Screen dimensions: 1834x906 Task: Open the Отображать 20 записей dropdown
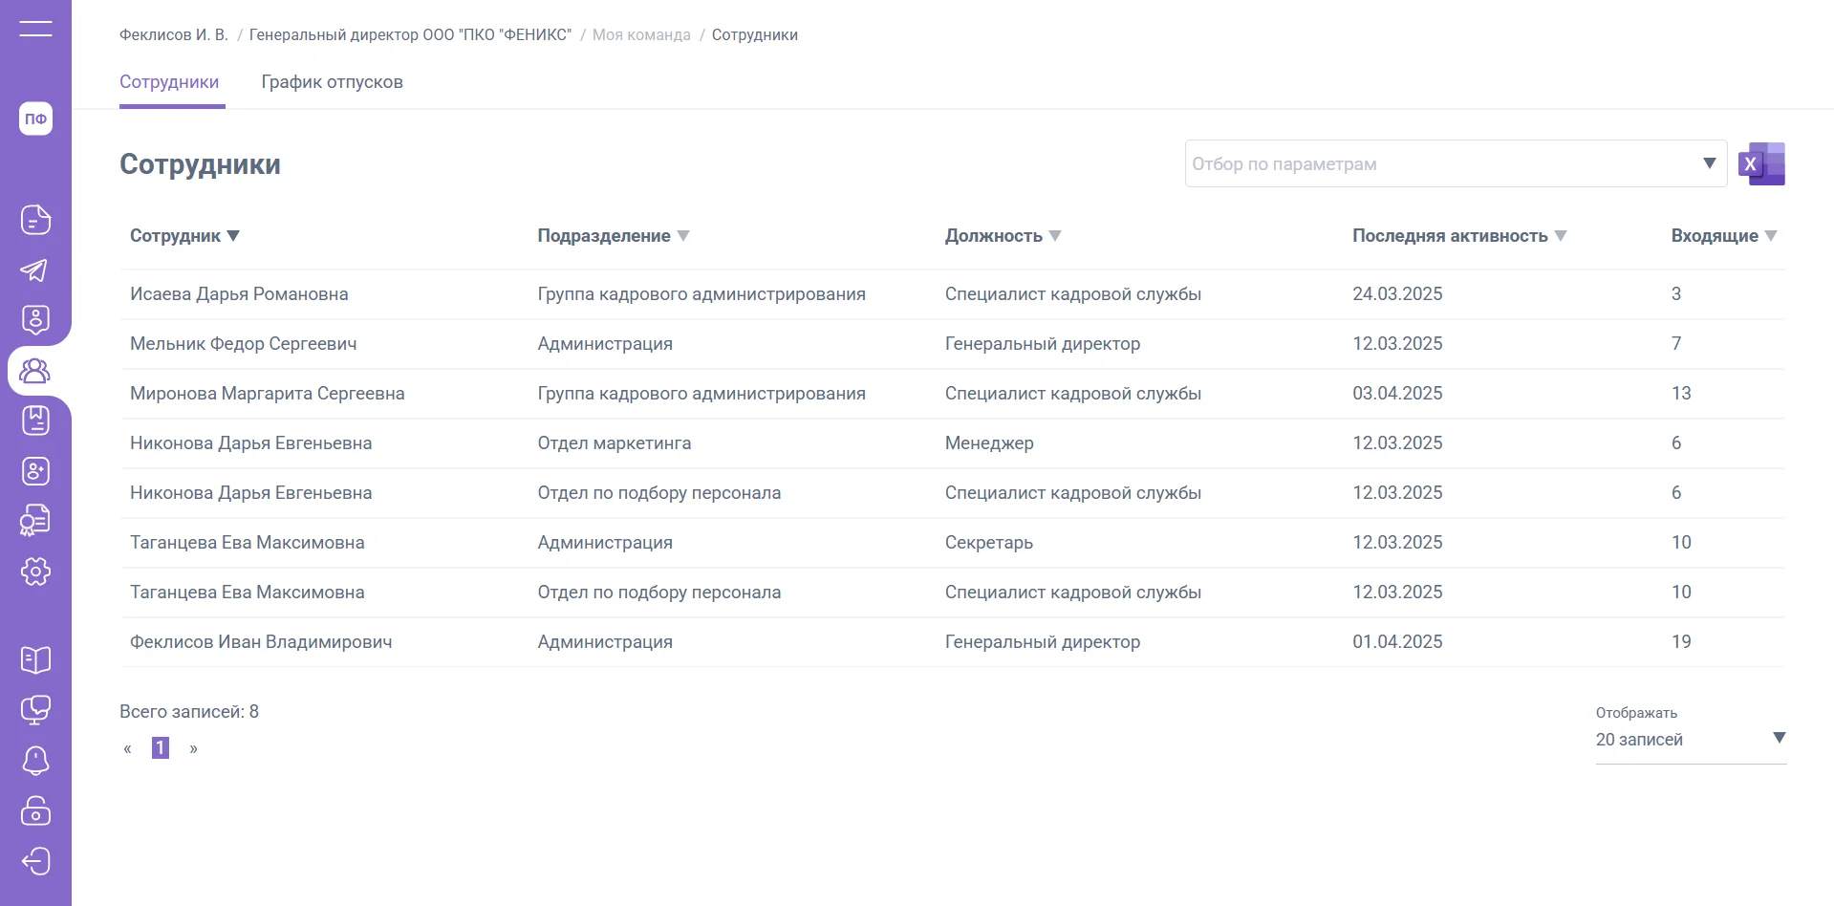tap(1690, 739)
